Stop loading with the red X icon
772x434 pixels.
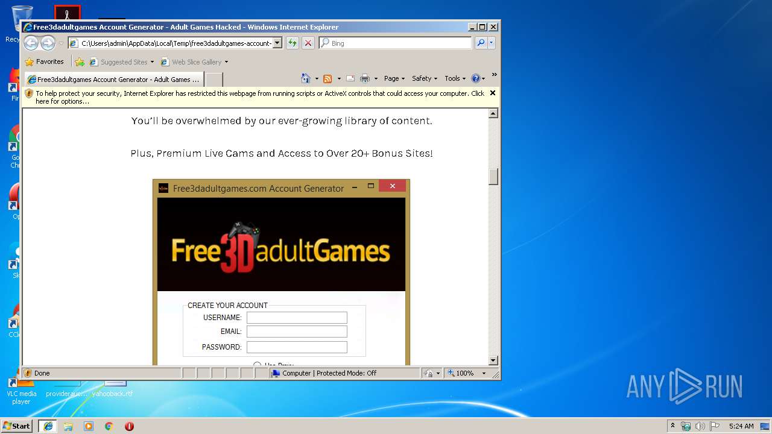pyautogui.click(x=308, y=43)
